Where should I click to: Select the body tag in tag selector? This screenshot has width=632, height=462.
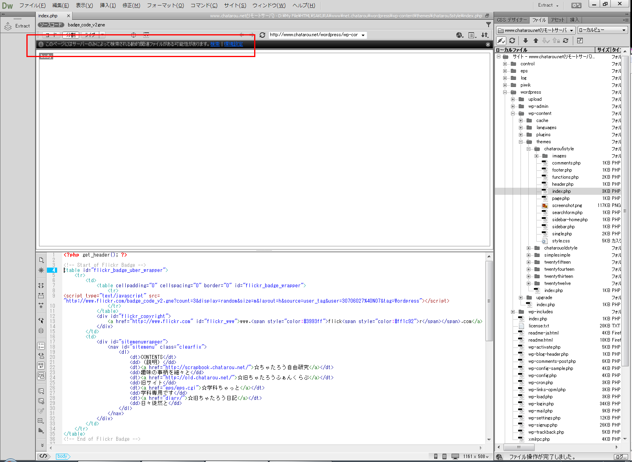click(63, 456)
